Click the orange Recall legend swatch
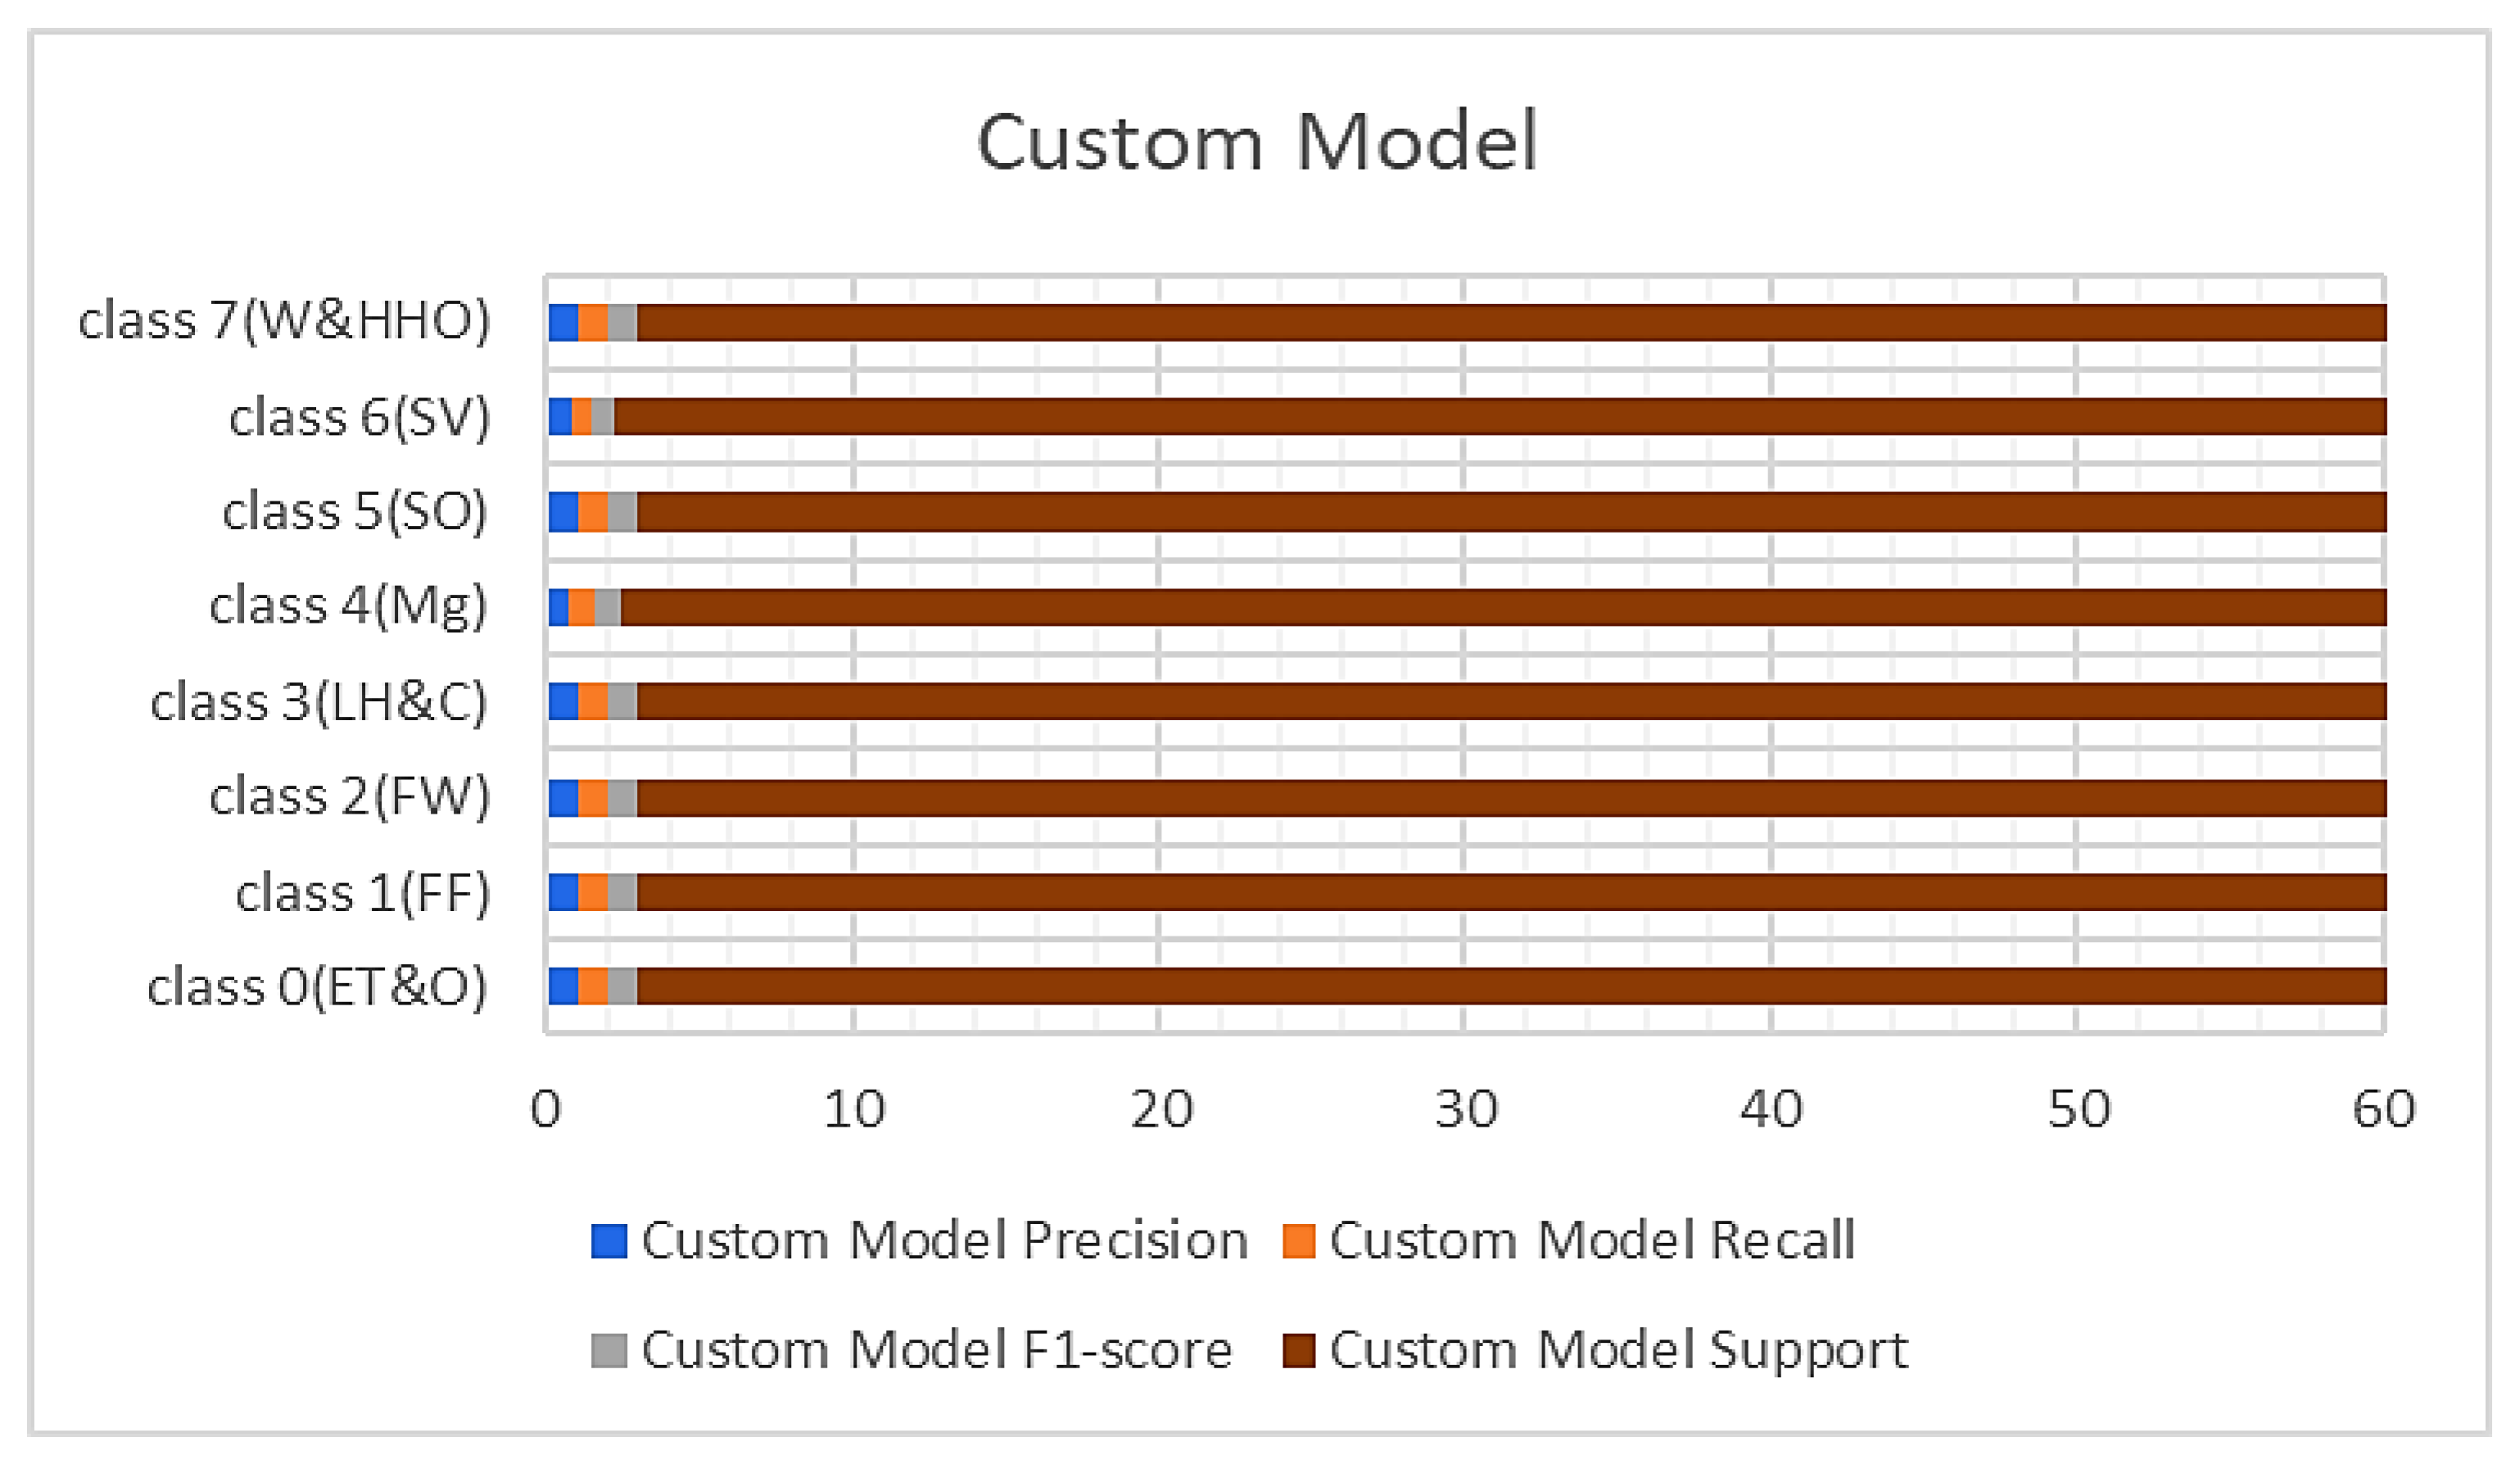This screenshot has height=1469, width=2520. pos(1298,1241)
